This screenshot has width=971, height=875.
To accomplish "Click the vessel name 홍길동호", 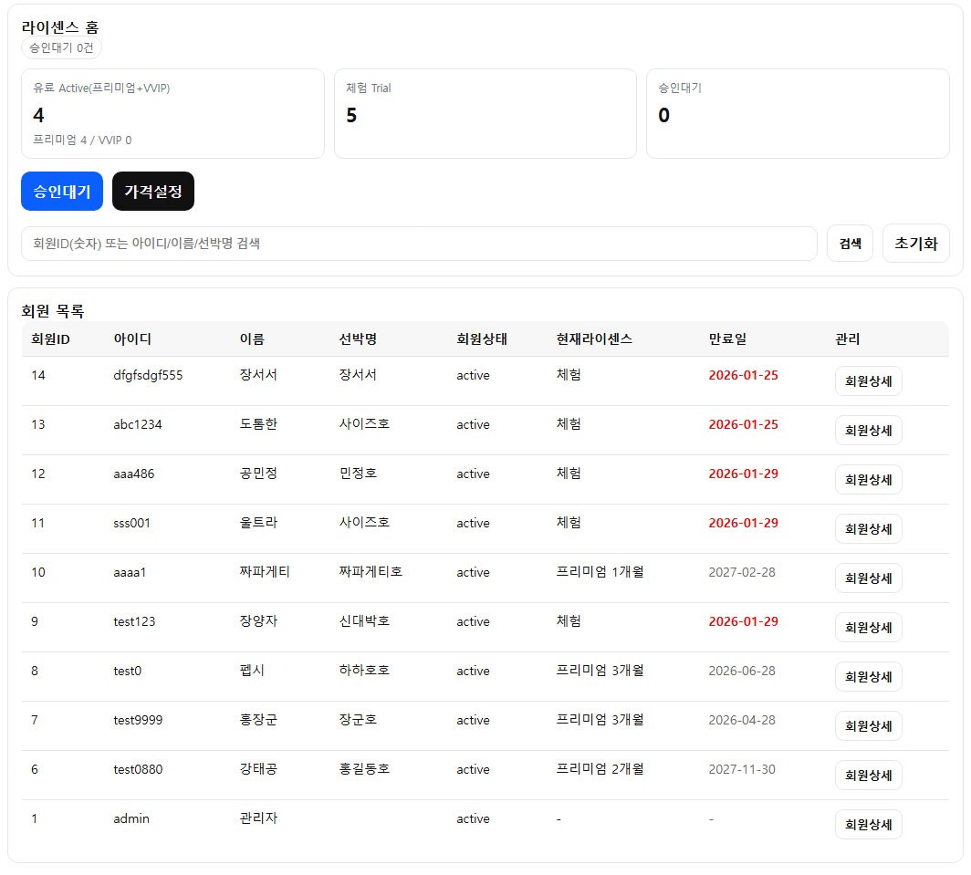I will click(x=364, y=768).
